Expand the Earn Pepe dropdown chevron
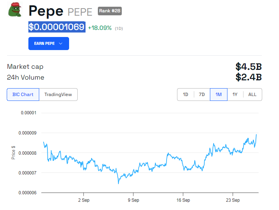The image size is (279, 210). point(61,44)
